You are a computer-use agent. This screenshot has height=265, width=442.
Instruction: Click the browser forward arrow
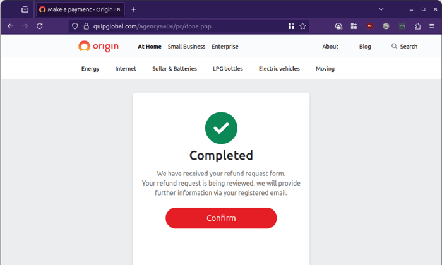[x=25, y=26]
